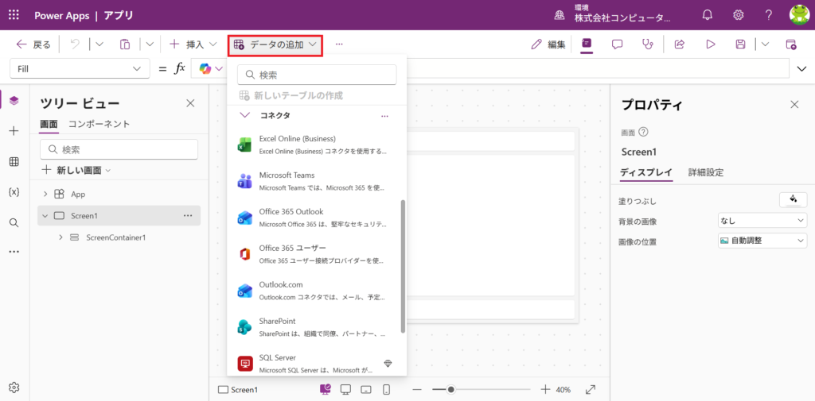Open the help question mark
815x401 pixels.
769,15
